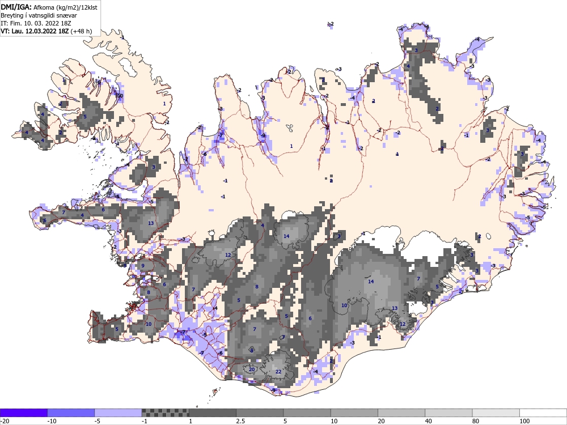Select the darkest gray 1 to 2.5 swatch
567x425 pixels.
click(x=213, y=413)
